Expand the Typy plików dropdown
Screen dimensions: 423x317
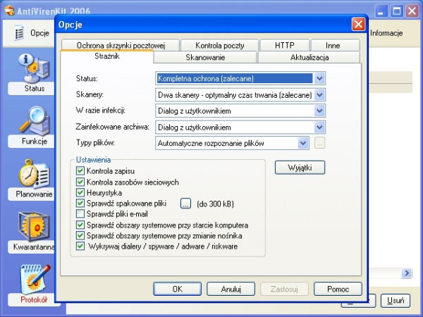[303, 143]
